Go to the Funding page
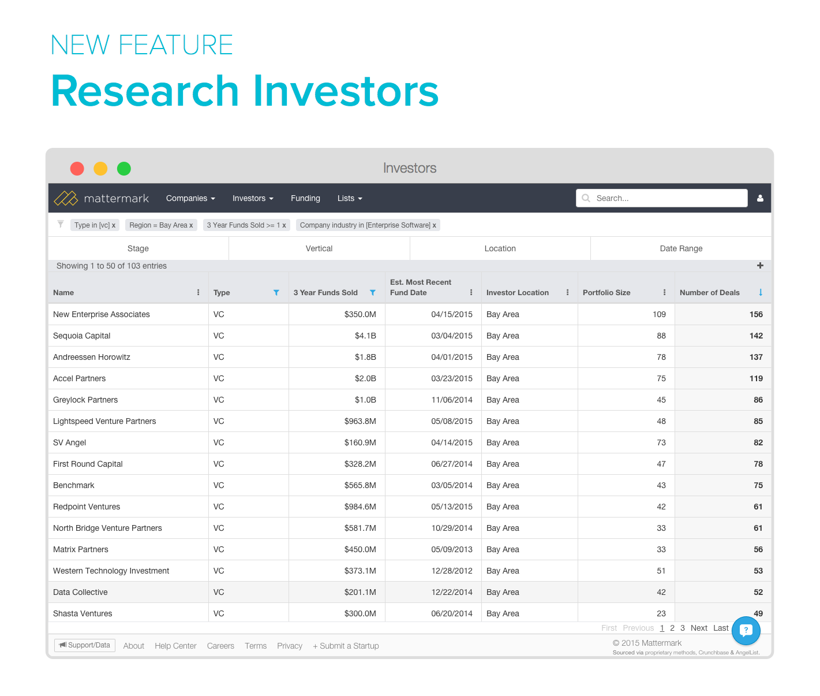 pos(305,198)
